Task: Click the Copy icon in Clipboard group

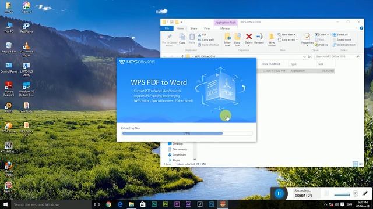Action: tap(182, 39)
